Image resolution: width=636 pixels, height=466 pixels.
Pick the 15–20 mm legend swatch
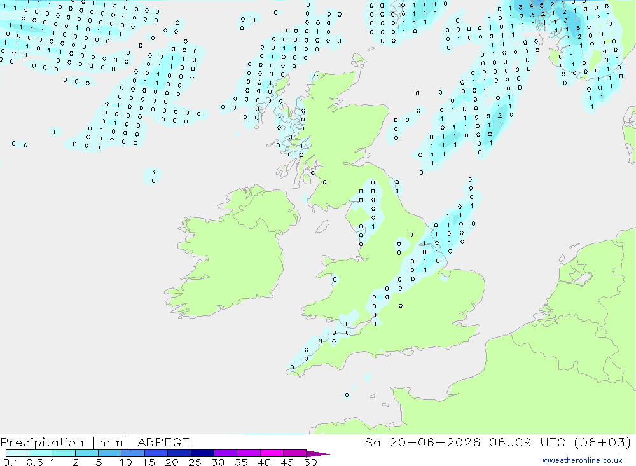coord(156,453)
